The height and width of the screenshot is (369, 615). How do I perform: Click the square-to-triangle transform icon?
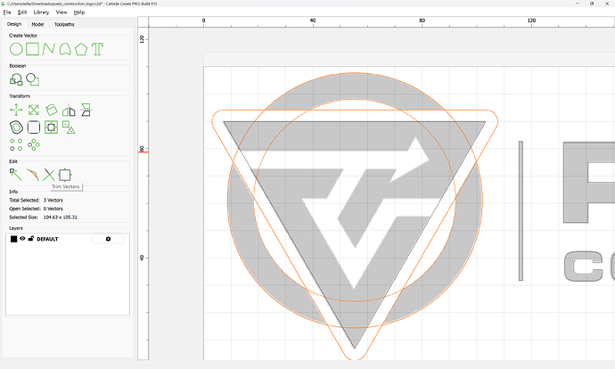[x=69, y=127]
